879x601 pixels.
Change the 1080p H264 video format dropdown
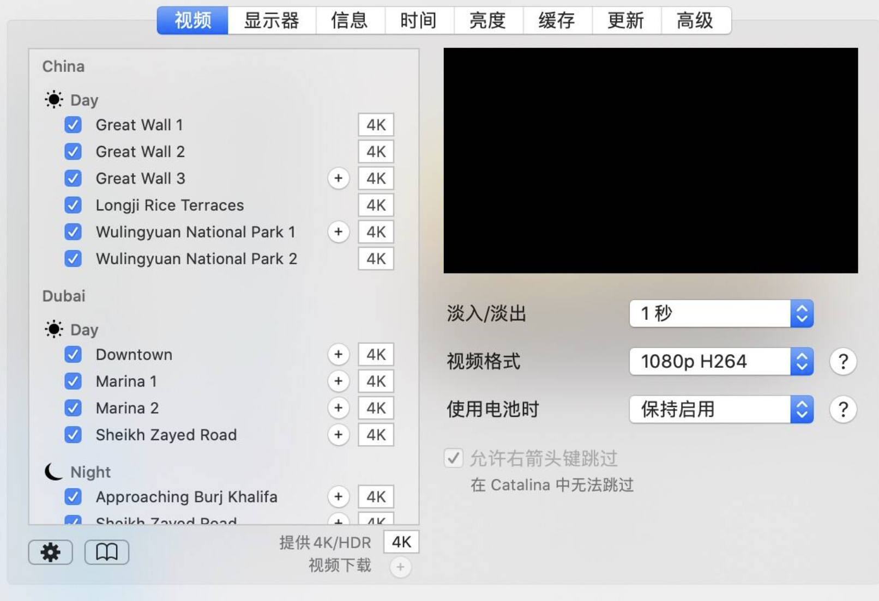721,361
